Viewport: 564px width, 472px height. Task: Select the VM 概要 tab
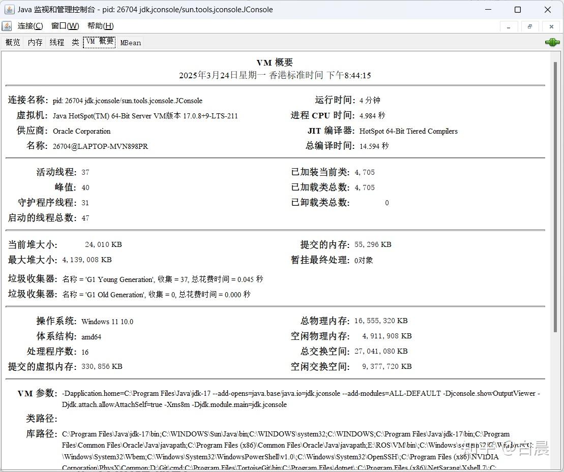[x=99, y=42]
